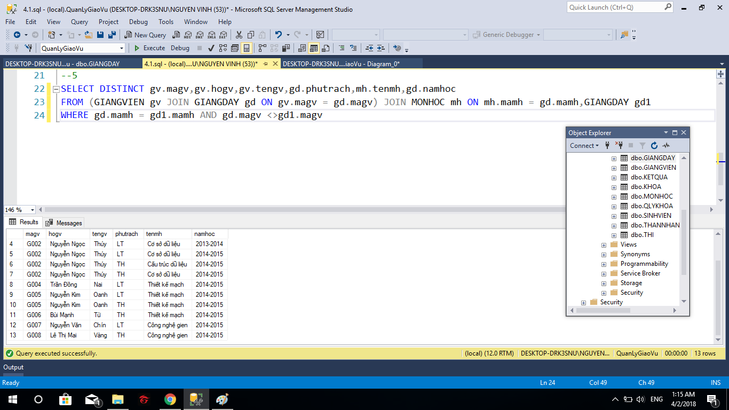Click the Disconnect icon in Object Explorer
The width and height of the screenshot is (729, 410).
coord(619,145)
